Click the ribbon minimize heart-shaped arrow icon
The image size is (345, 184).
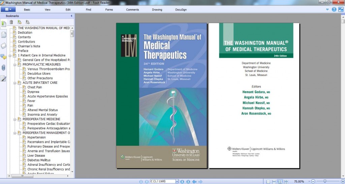pyautogui.click(x=327, y=9)
